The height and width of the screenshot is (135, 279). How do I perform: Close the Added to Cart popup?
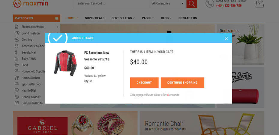(x=226, y=38)
